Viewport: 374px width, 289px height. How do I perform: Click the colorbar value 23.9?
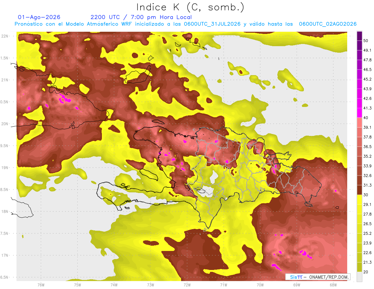(x=367, y=243)
